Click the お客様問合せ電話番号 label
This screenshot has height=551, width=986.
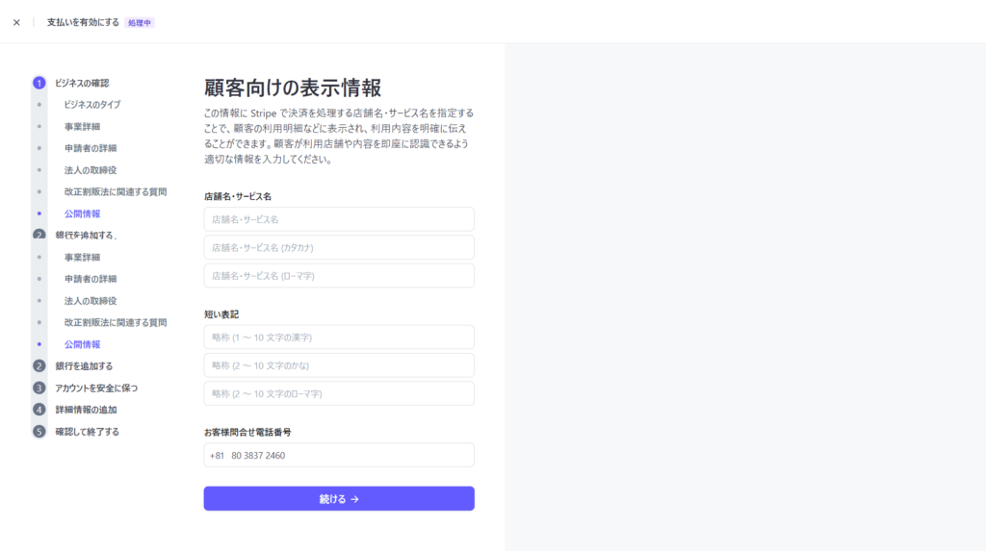(247, 433)
